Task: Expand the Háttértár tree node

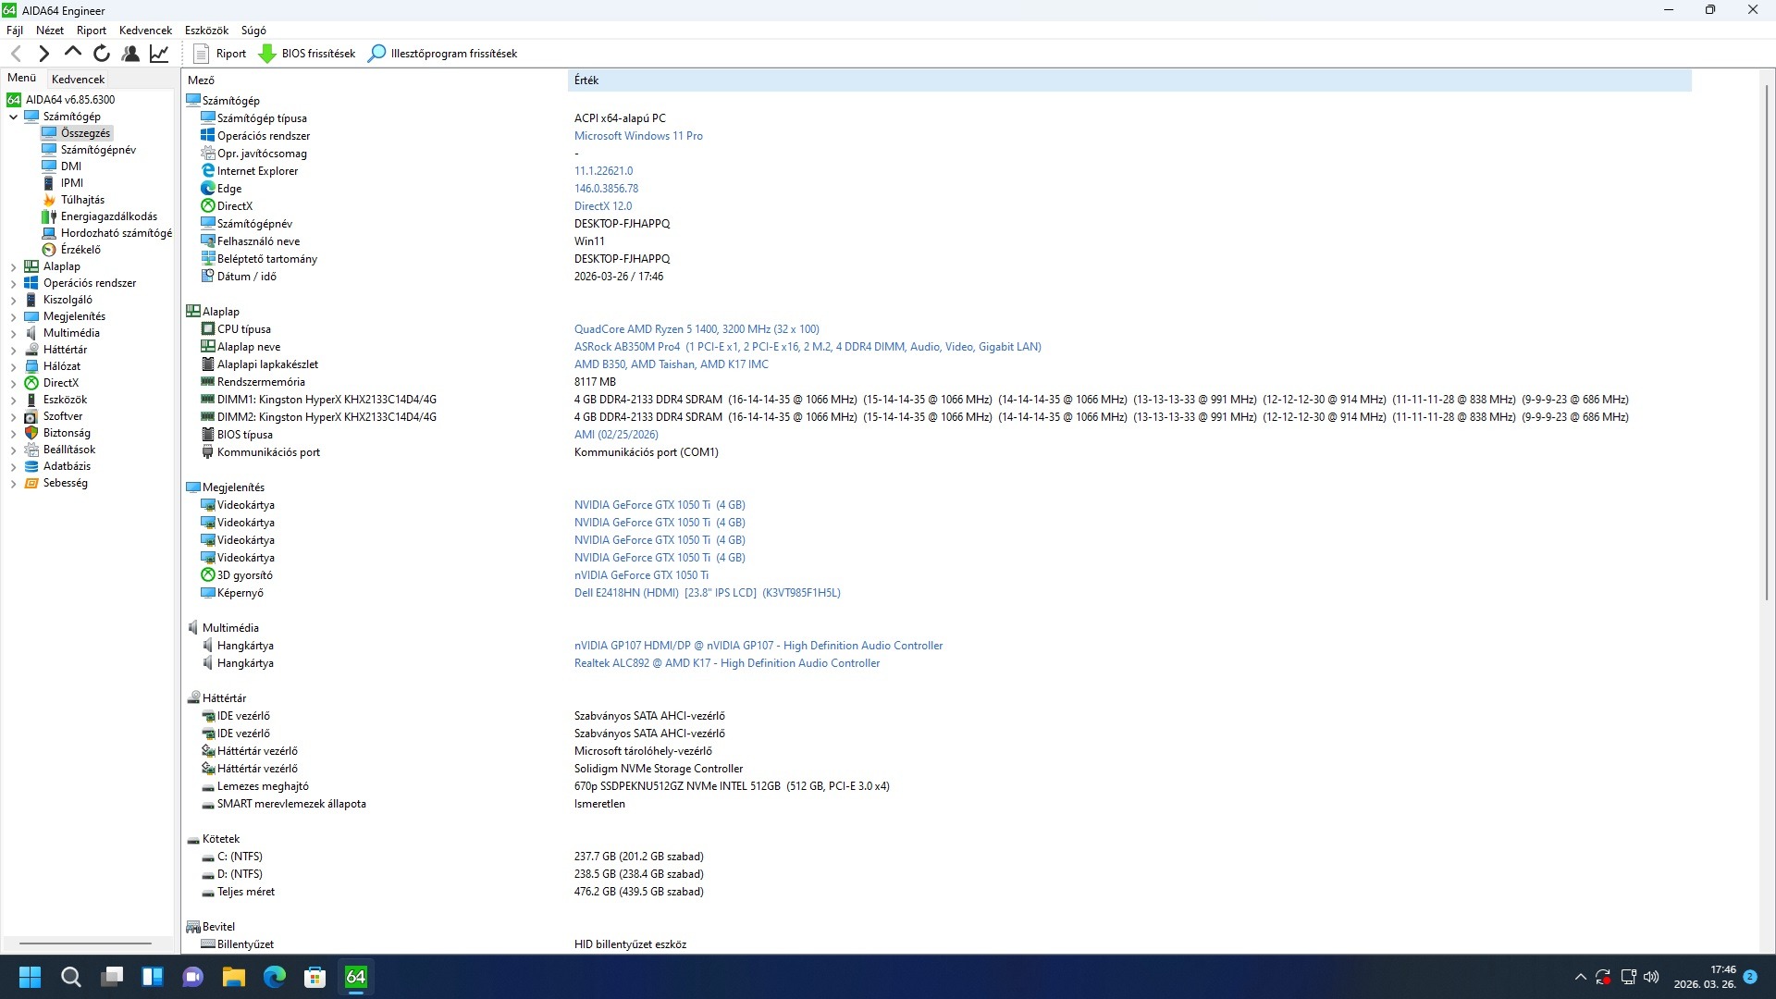Action: pos(14,350)
